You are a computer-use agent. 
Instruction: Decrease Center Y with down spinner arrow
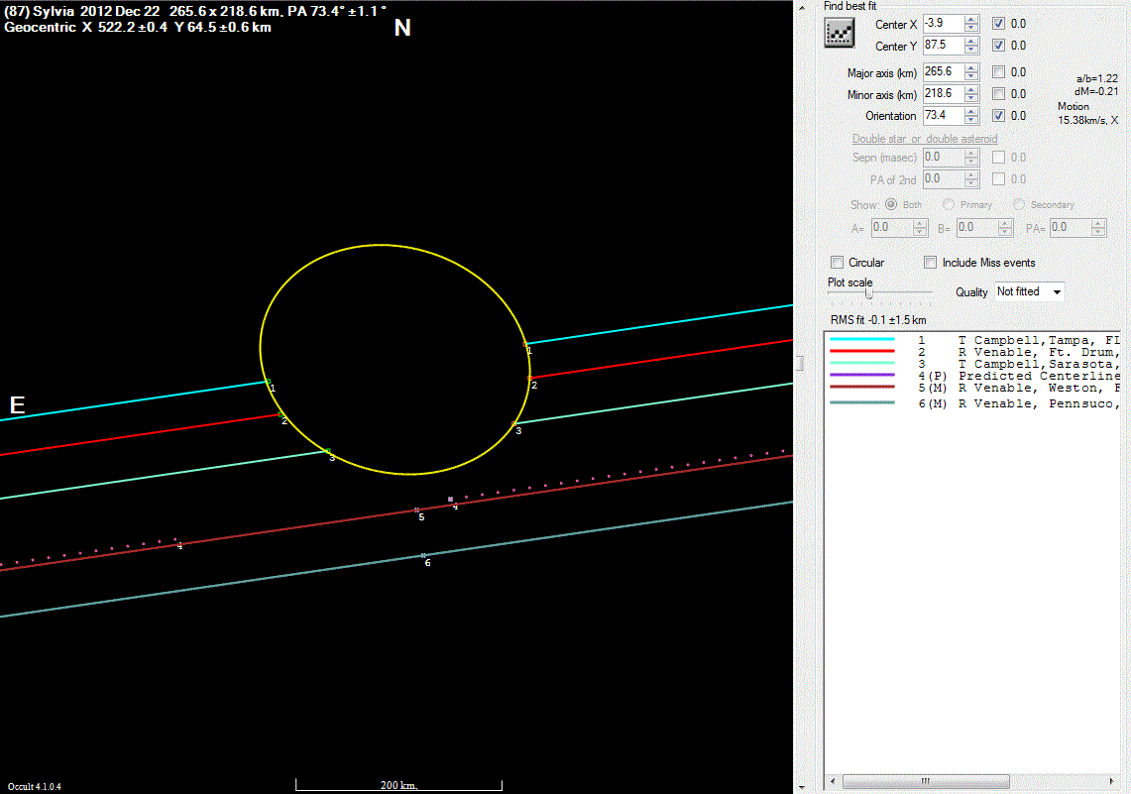click(971, 50)
